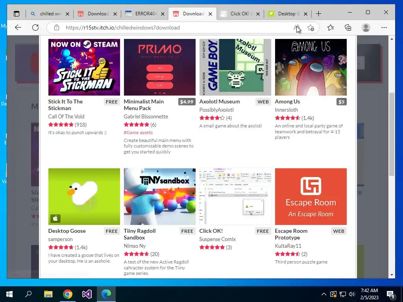Open the tab actions menu icon
The width and height of the screenshot is (403, 302).
(17, 14)
